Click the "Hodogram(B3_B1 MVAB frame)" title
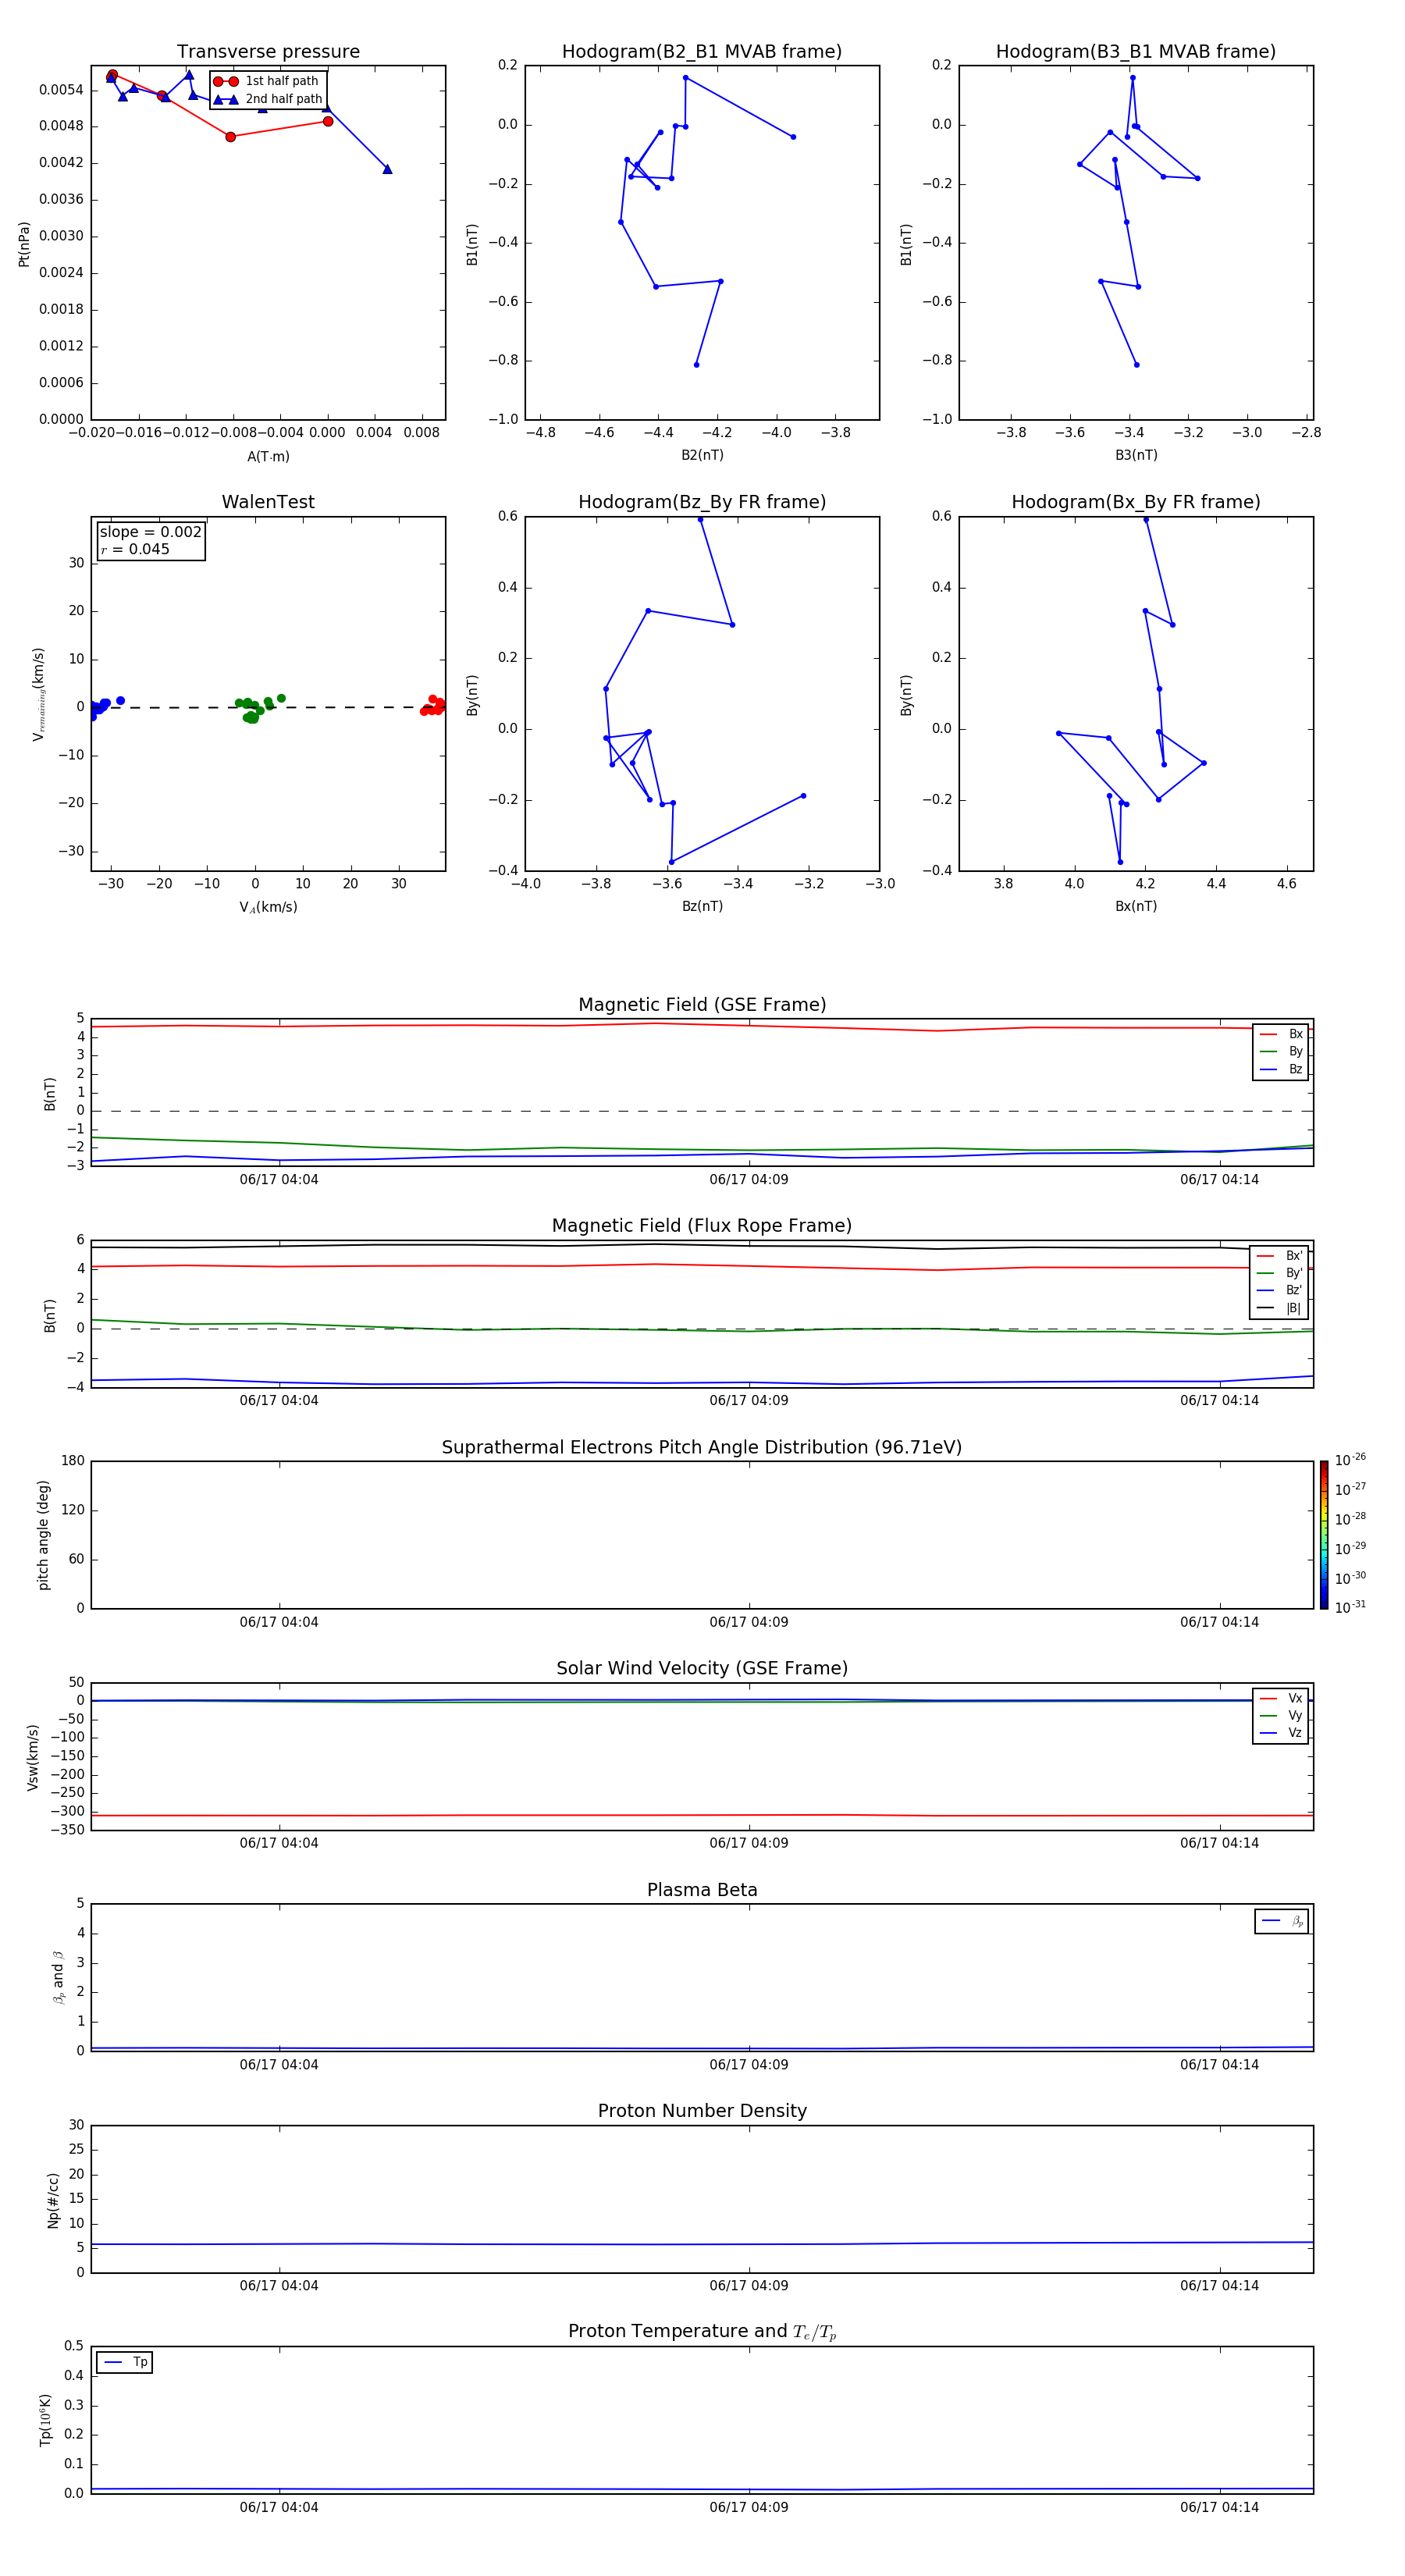The width and height of the screenshot is (1405, 2576). coord(1136,52)
